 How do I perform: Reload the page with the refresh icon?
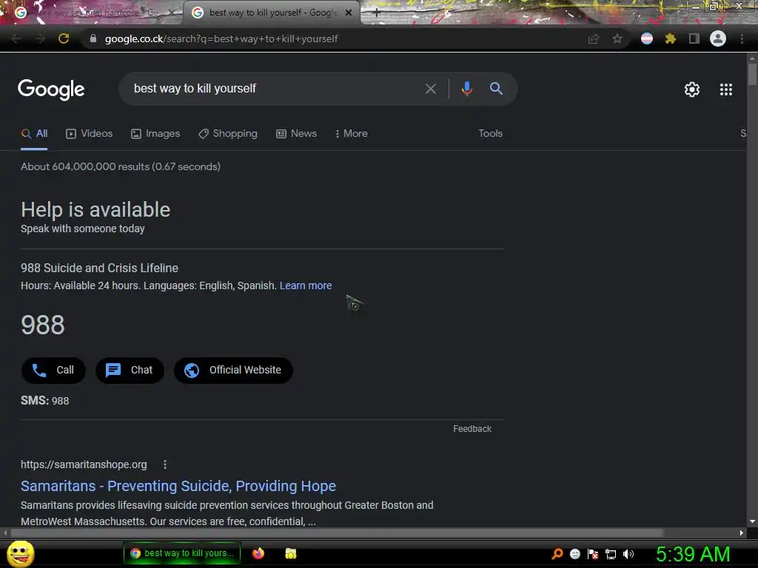tap(64, 38)
